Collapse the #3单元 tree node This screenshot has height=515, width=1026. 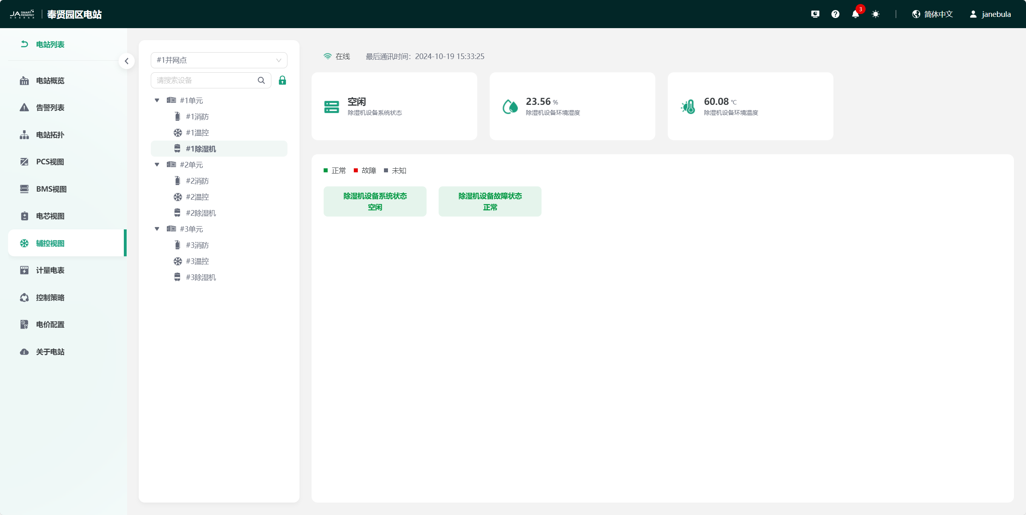pos(157,229)
